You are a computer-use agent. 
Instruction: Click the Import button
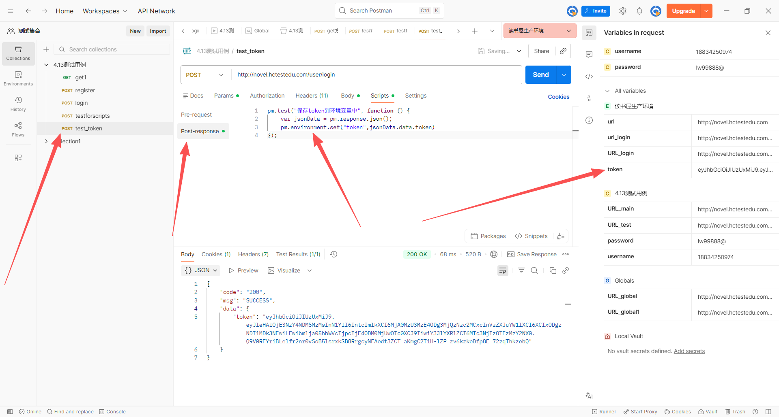pyautogui.click(x=158, y=31)
